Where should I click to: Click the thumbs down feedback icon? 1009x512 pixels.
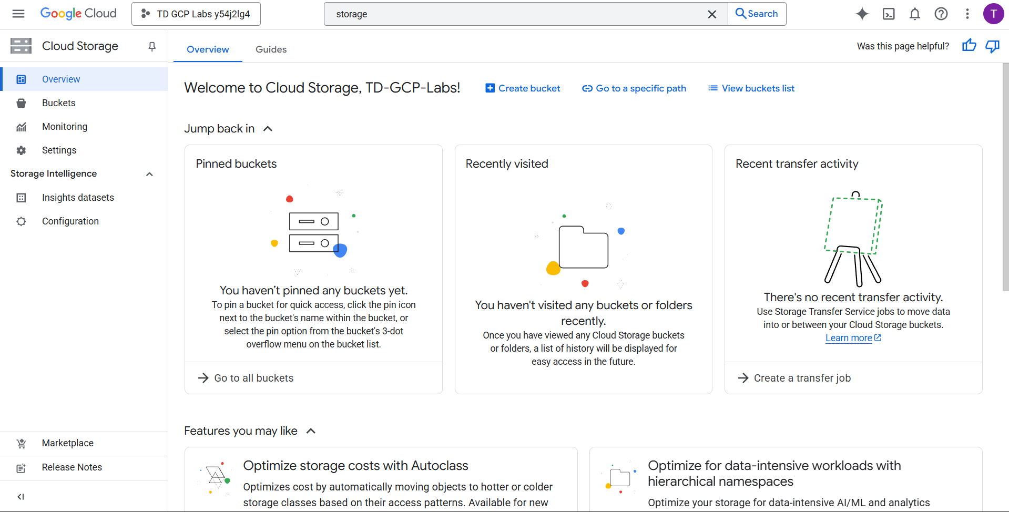point(992,46)
